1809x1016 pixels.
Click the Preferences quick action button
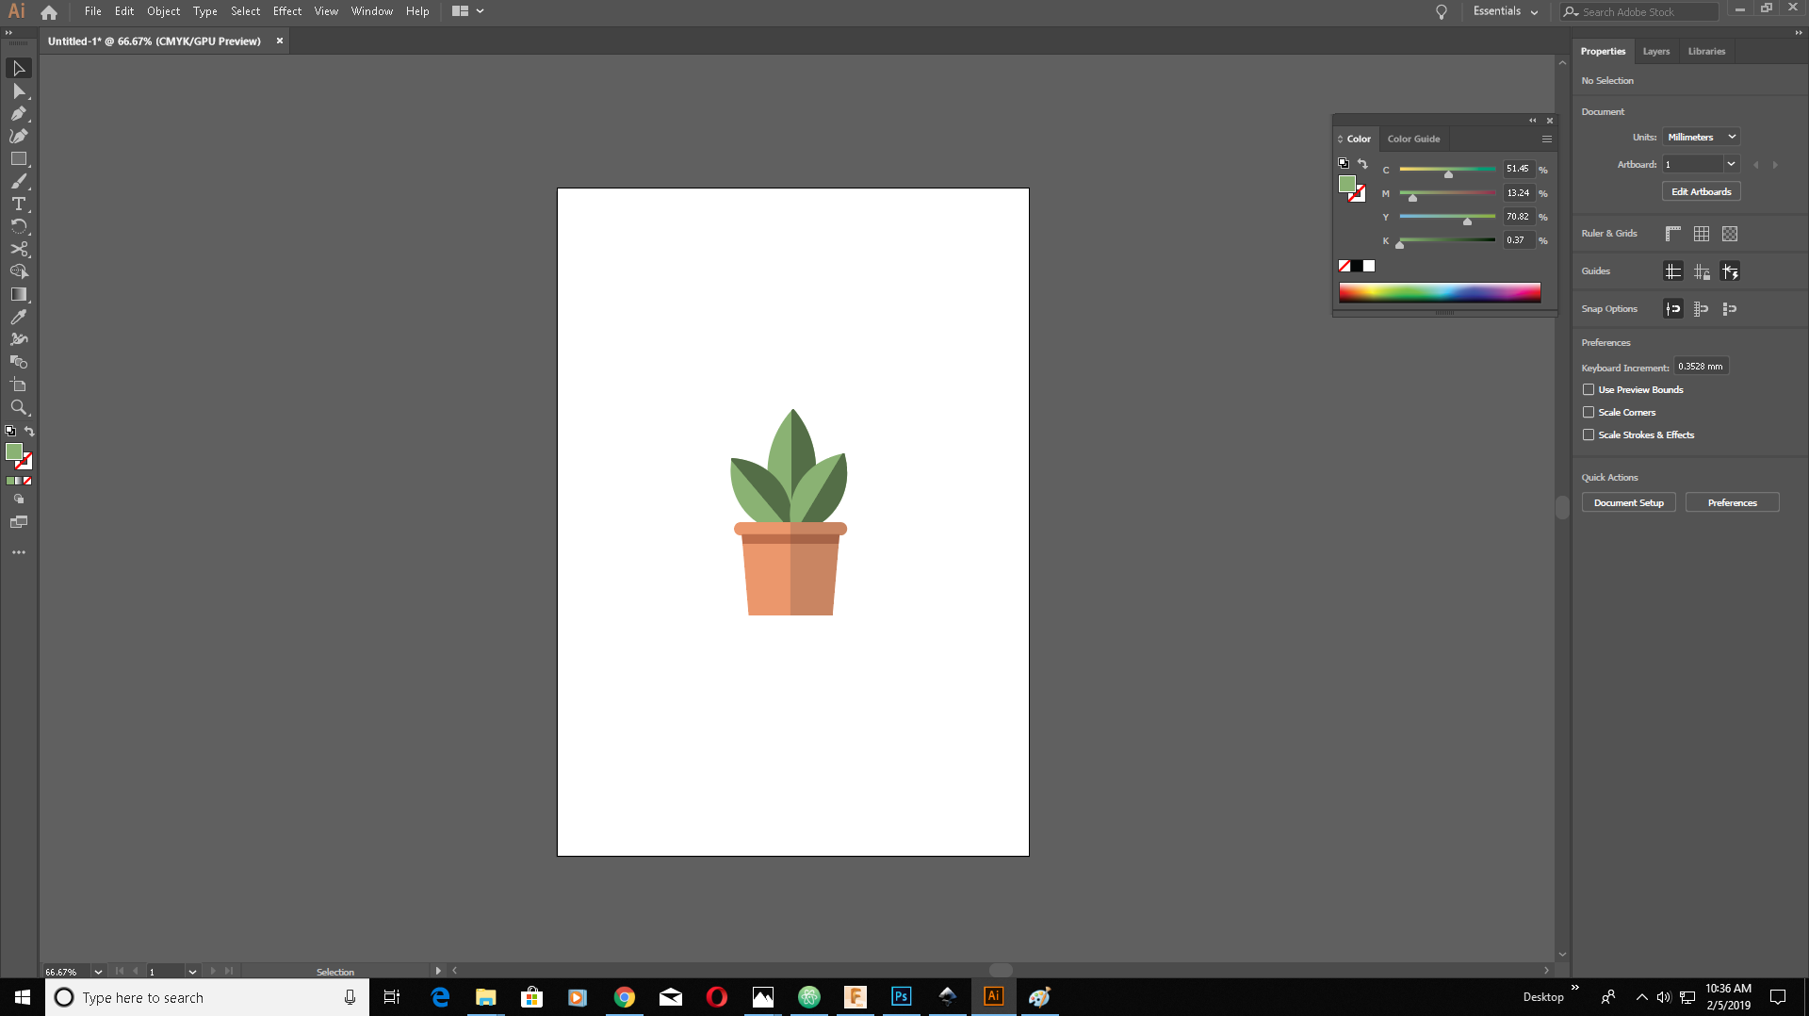[x=1732, y=503]
